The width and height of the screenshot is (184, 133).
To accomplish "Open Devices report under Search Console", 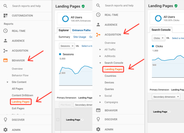I will tap(109, 83).
